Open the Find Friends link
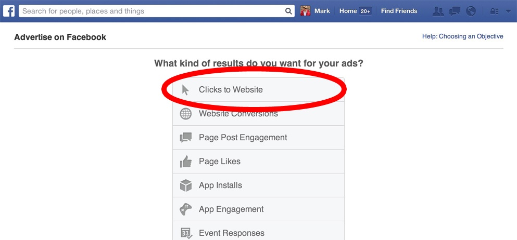517x240 pixels. (399, 11)
